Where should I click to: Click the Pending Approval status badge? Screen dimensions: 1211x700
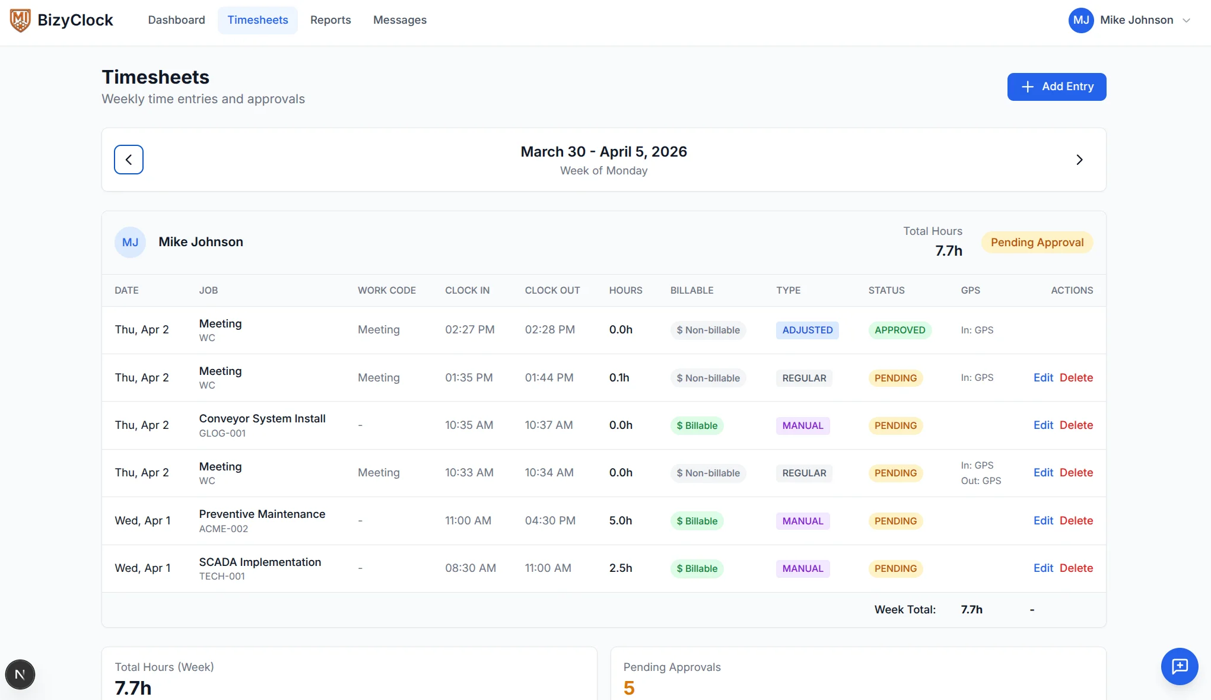pyautogui.click(x=1037, y=242)
